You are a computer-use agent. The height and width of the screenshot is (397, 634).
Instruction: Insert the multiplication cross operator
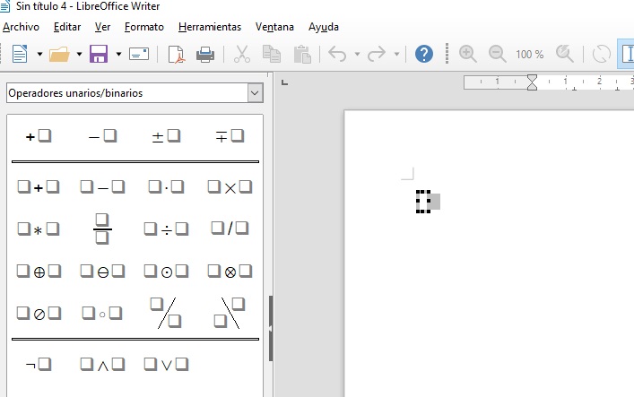230,187
